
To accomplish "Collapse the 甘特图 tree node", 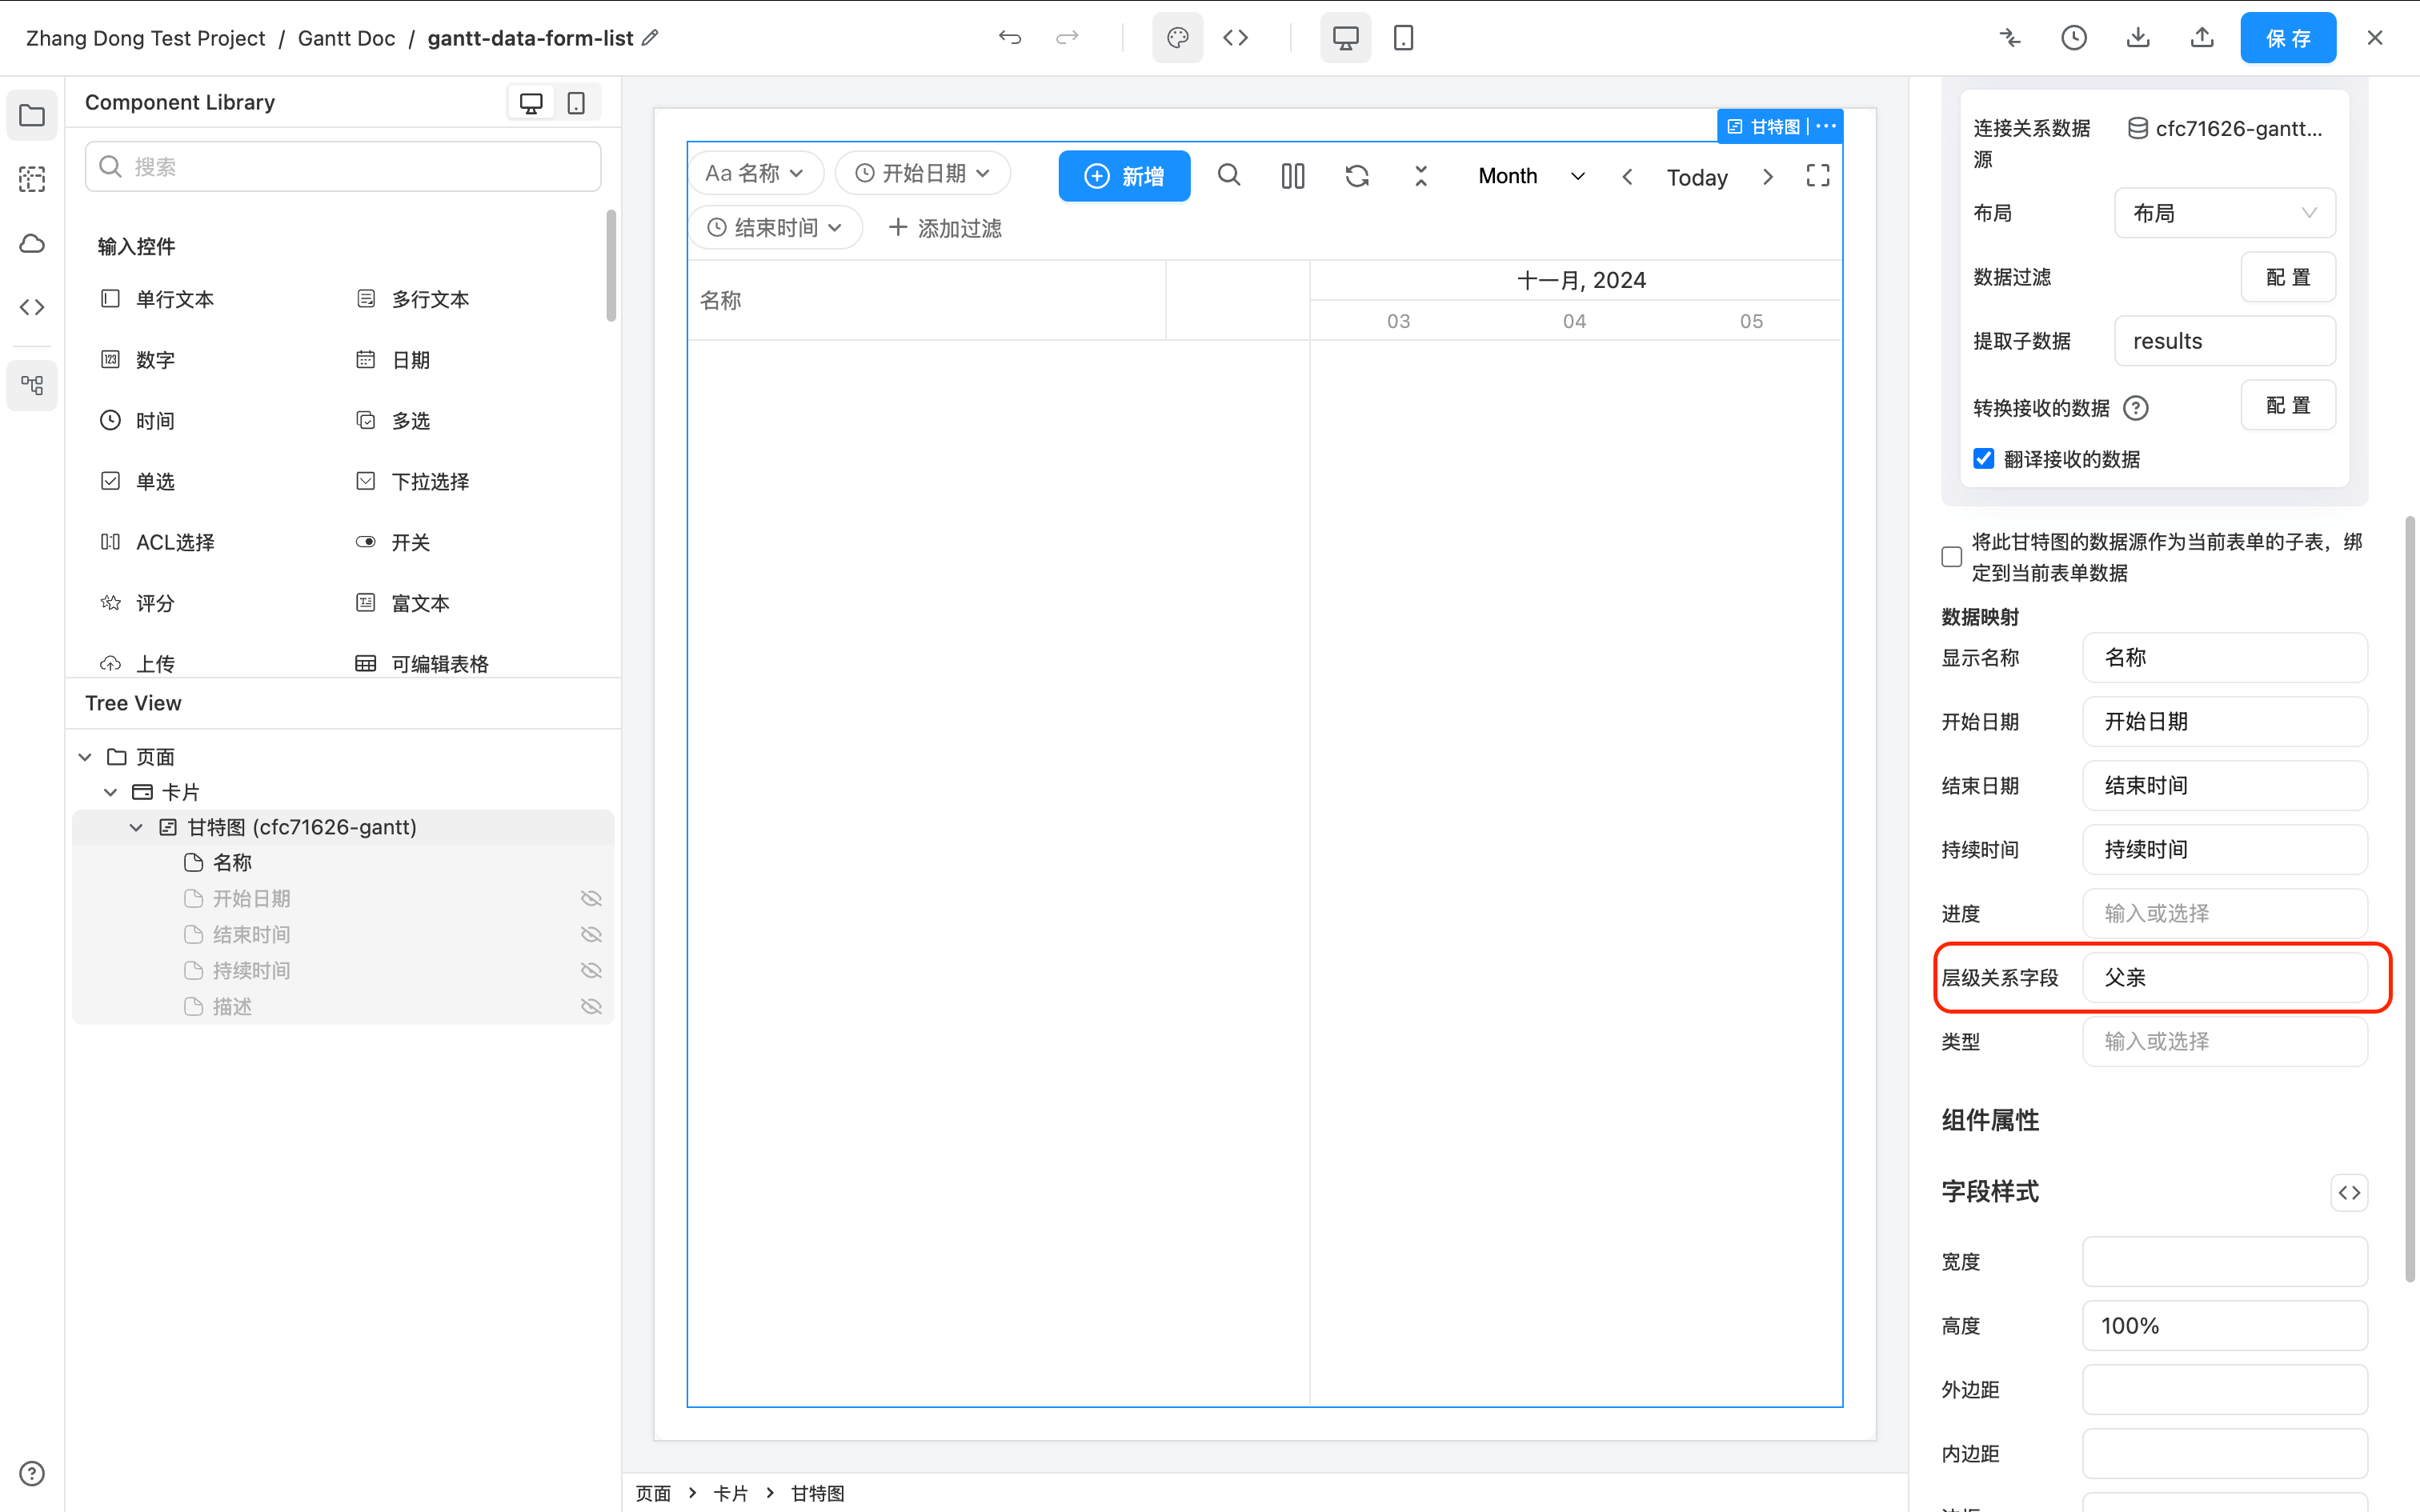I will [136, 827].
